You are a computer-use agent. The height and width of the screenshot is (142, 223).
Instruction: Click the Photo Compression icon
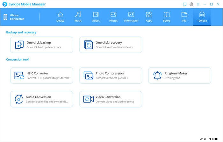[x=88, y=75]
